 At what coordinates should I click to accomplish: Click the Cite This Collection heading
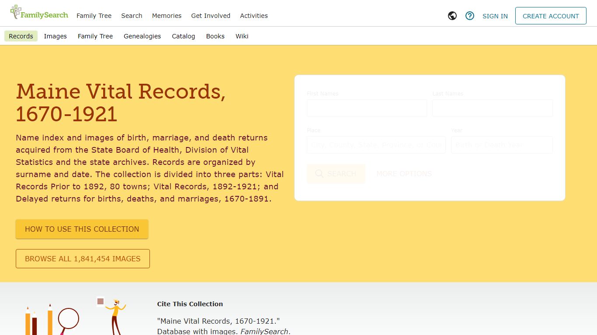click(190, 304)
